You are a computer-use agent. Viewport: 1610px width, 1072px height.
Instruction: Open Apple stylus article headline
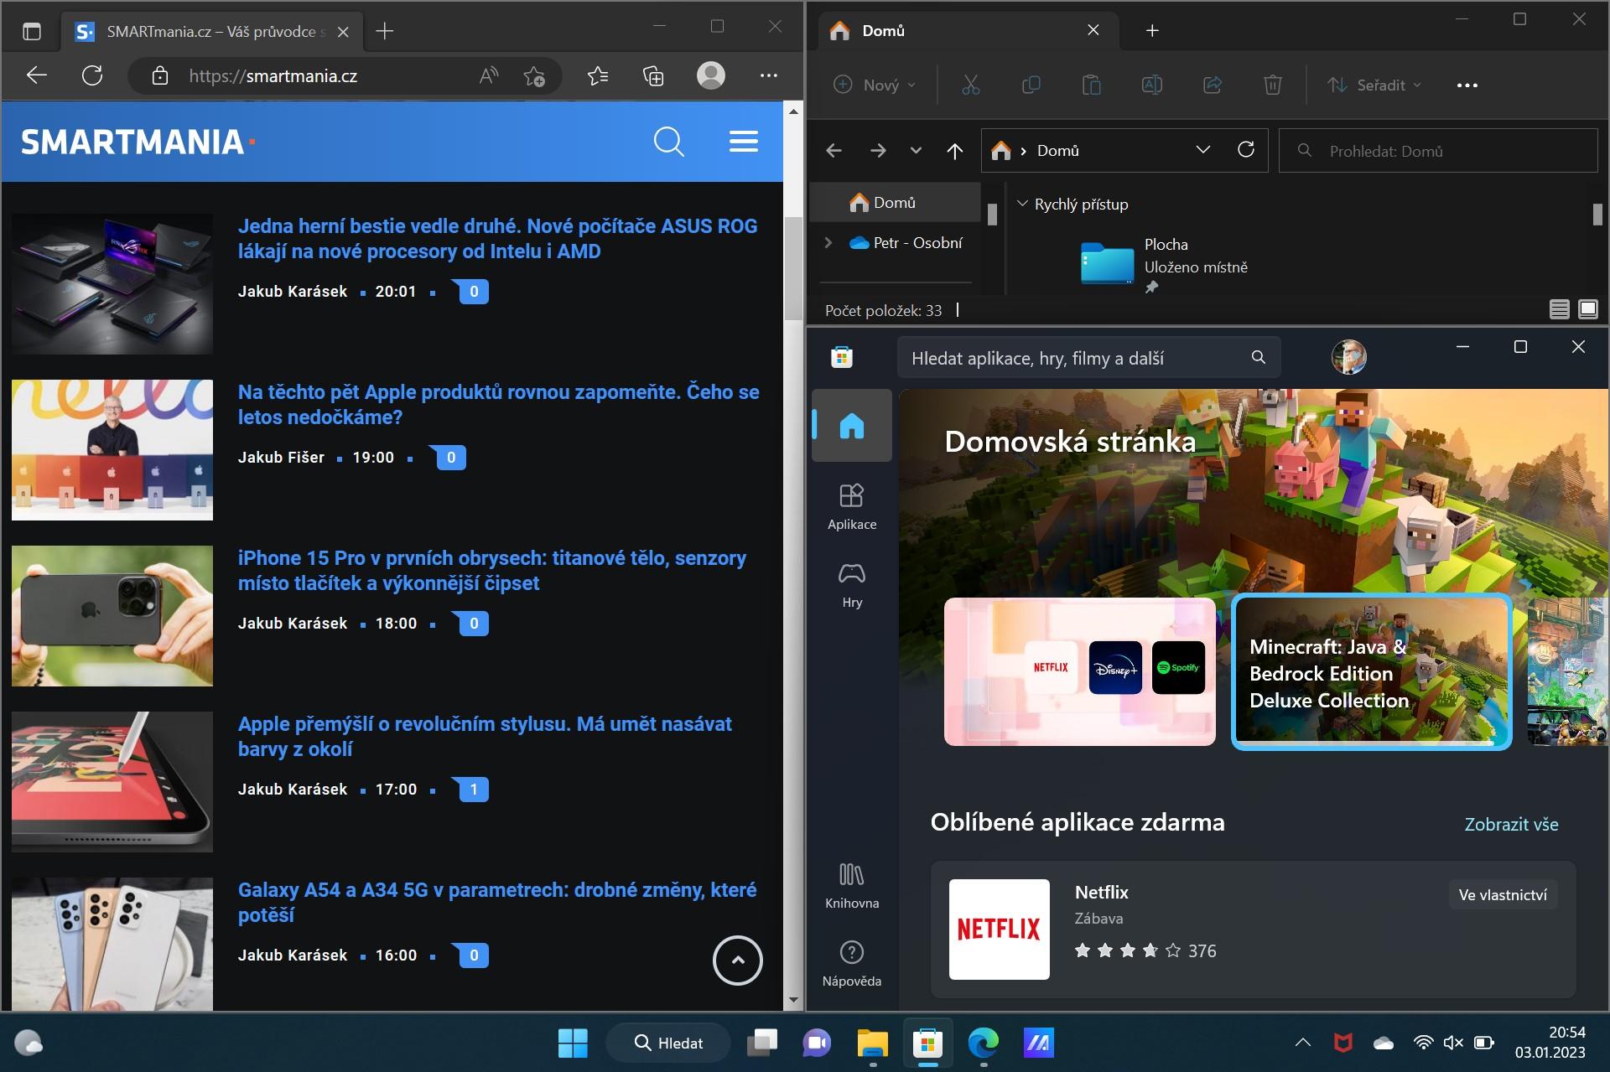[x=485, y=736]
